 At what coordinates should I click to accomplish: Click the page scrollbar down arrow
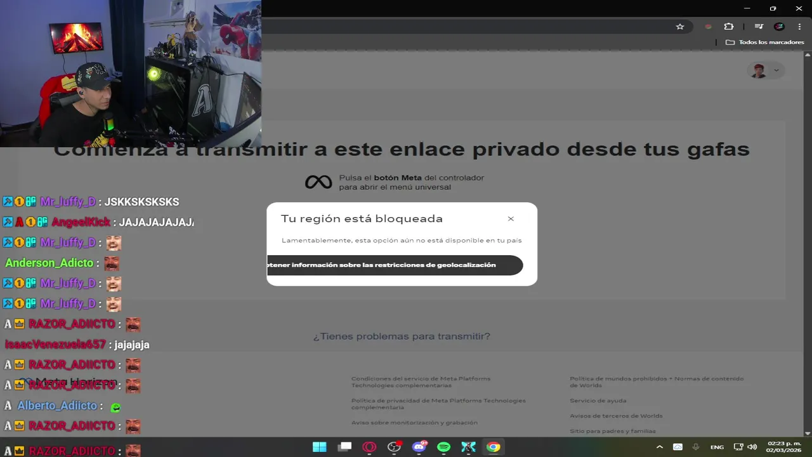(808, 434)
